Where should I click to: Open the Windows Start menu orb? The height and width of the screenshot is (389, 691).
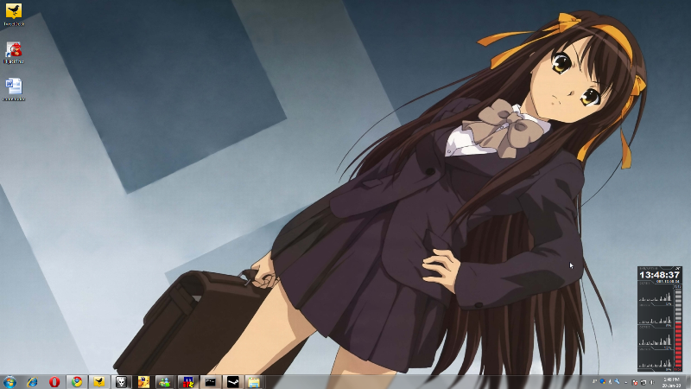(10, 381)
